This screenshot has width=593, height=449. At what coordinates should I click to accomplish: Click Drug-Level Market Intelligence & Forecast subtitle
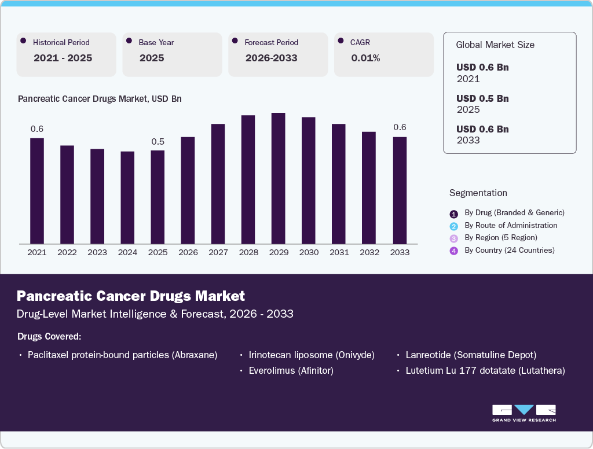click(155, 314)
